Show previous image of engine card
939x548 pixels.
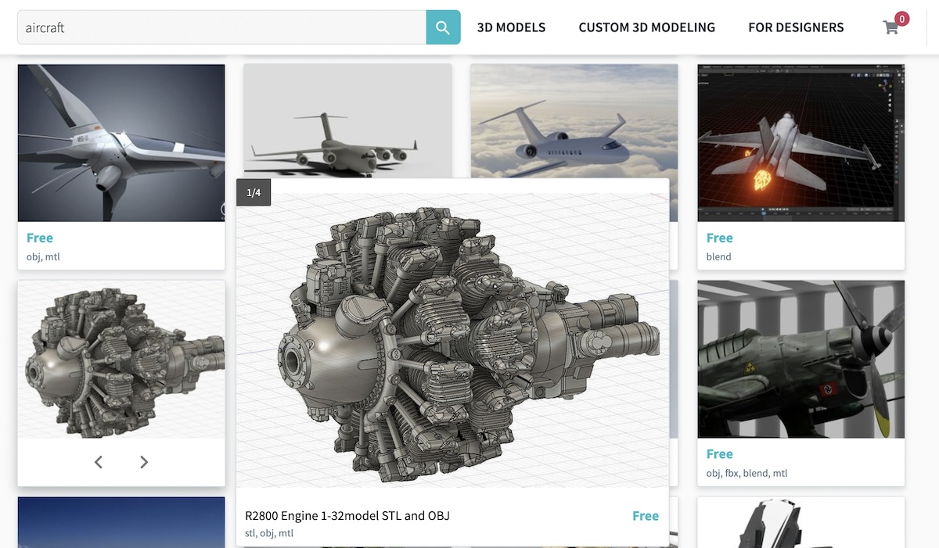[x=99, y=462]
